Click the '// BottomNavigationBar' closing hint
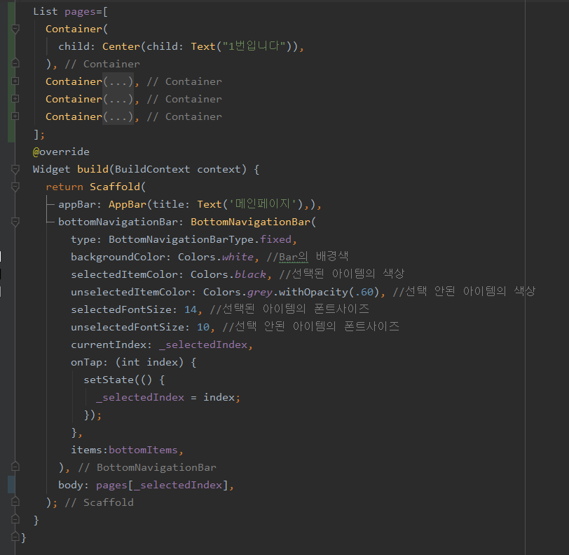 coord(147,467)
